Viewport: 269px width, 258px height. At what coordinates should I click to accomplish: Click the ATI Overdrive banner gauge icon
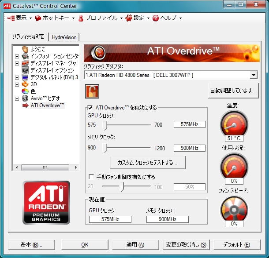click(x=98, y=53)
